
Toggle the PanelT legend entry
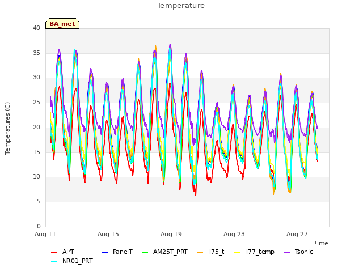(x=117, y=252)
